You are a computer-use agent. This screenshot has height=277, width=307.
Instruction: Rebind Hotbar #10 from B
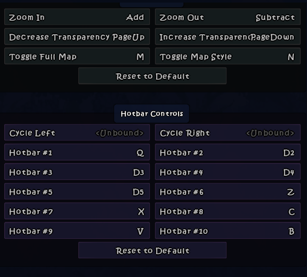[x=227, y=231]
